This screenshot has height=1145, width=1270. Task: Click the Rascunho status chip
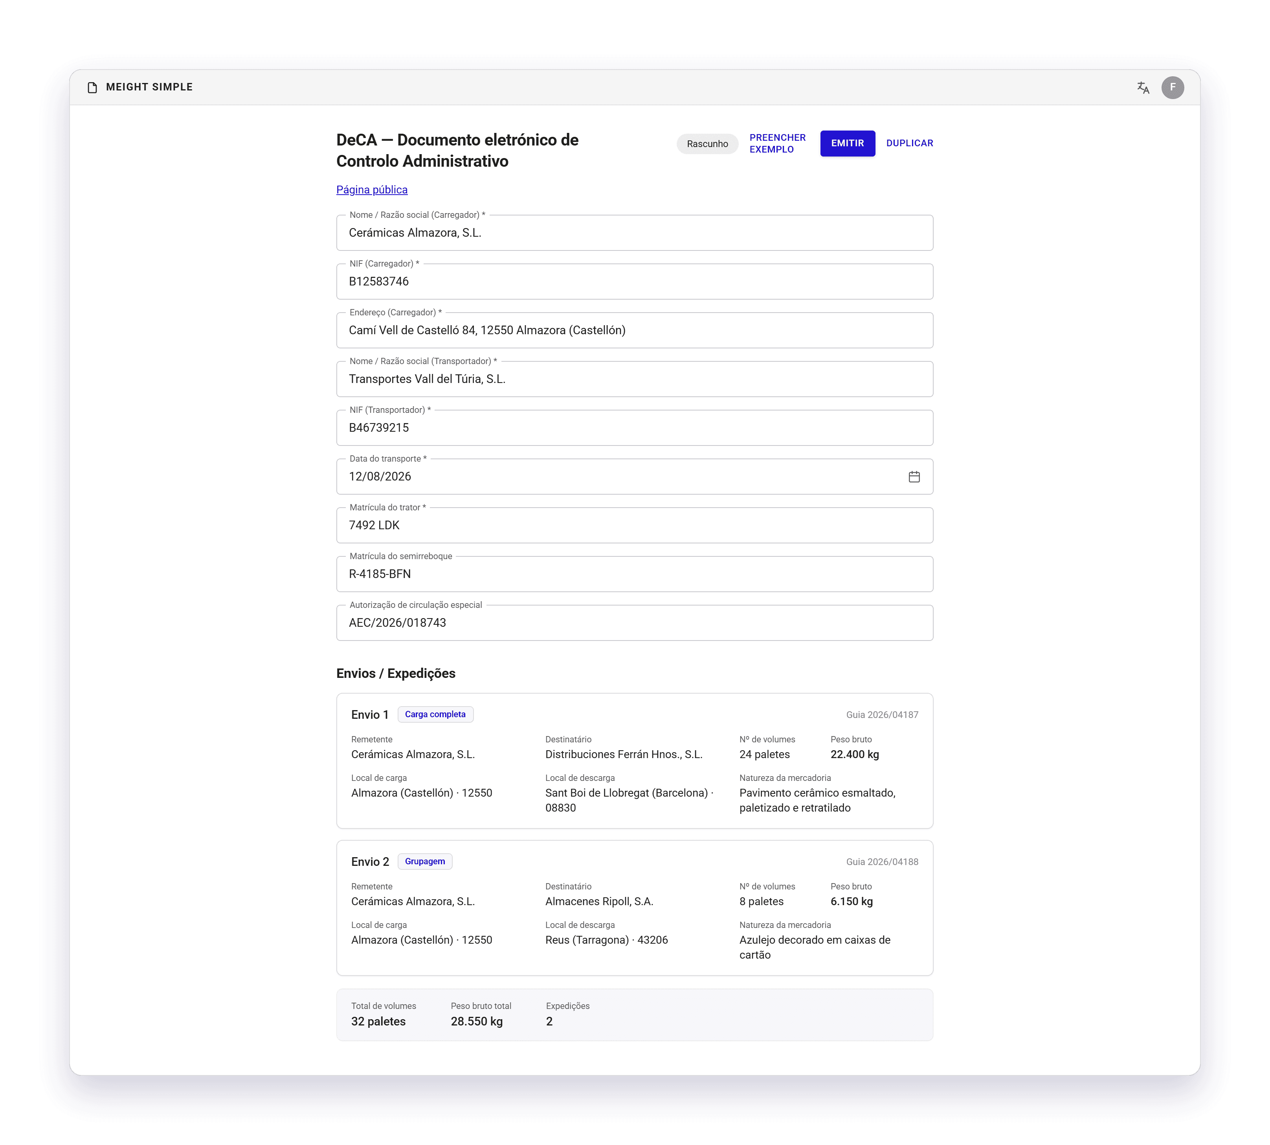(x=707, y=144)
